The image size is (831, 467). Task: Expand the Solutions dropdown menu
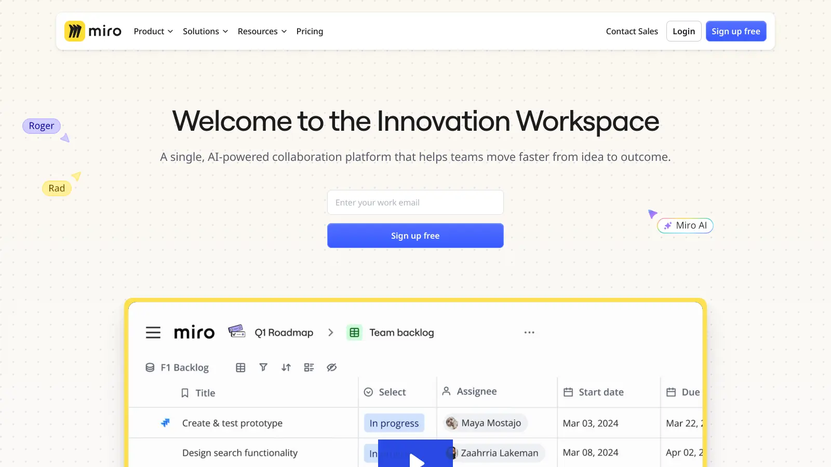(x=205, y=31)
